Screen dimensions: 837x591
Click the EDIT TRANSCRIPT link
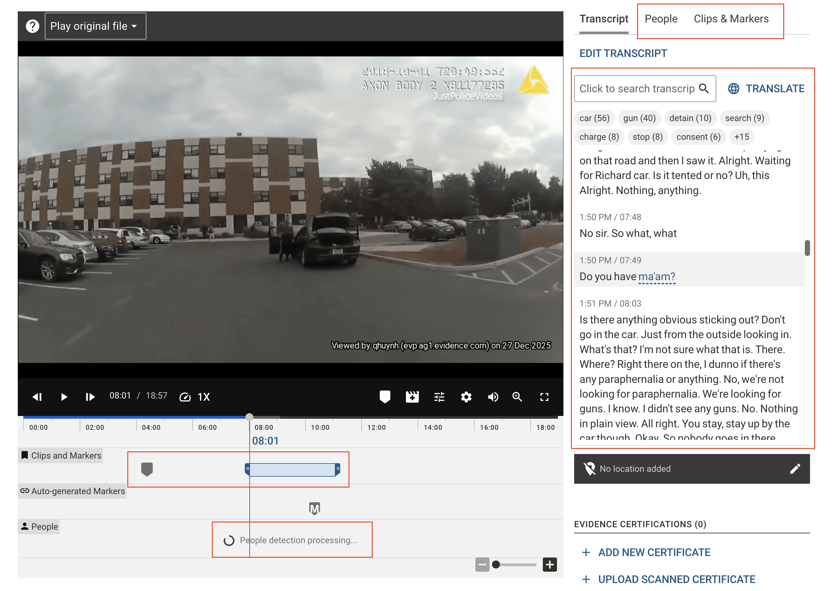[x=623, y=53]
